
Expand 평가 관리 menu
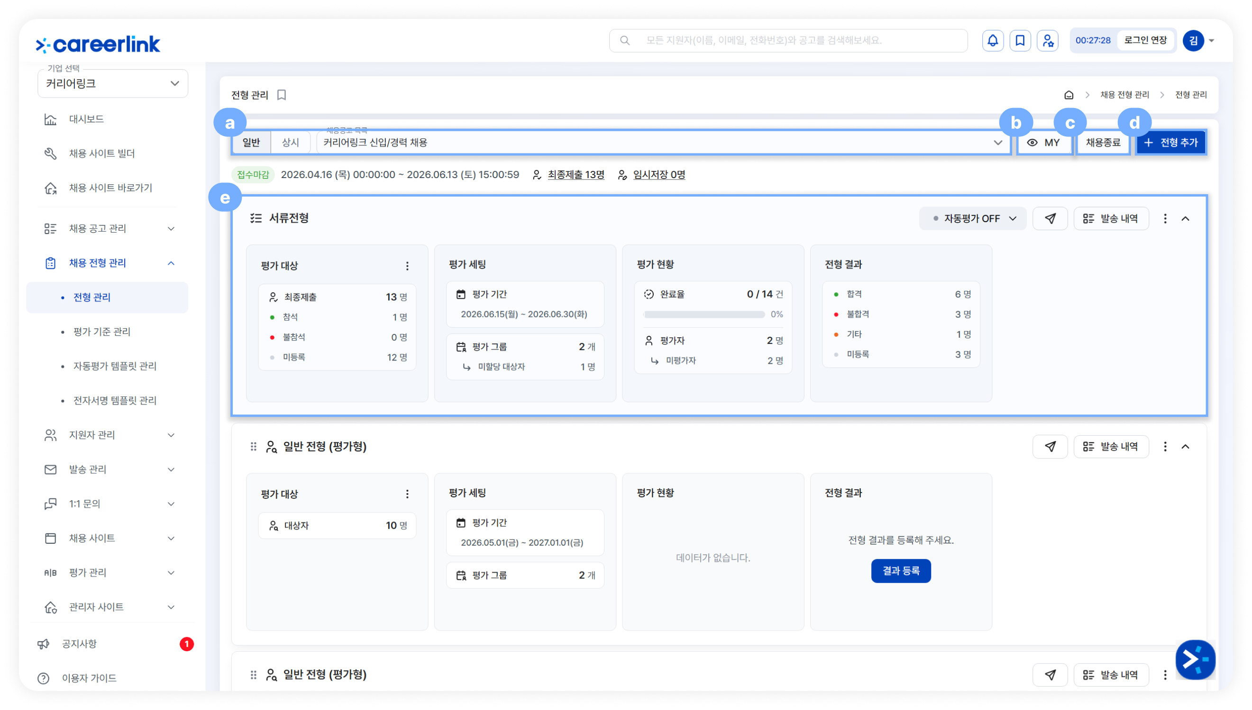point(171,573)
